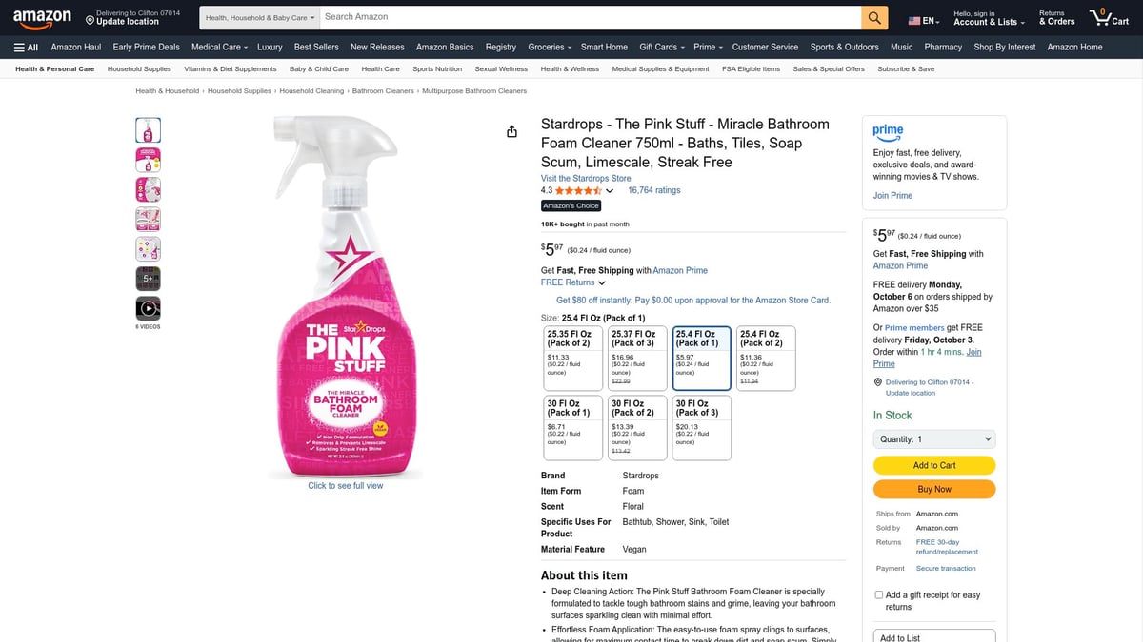This screenshot has height=642, width=1143.
Task: Select the first product image thumbnail
Action: 148,130
